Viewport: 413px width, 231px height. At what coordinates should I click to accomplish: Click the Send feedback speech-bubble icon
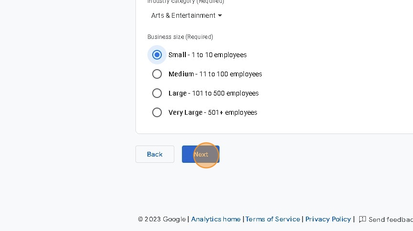click(363, 219)
